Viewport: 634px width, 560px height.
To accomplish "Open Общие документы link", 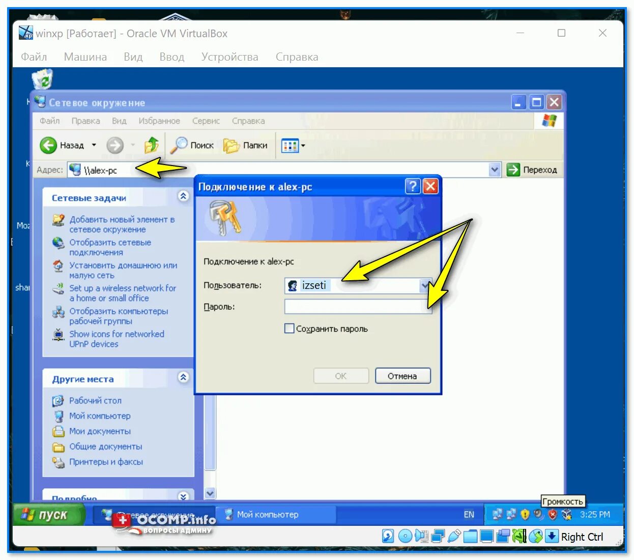I will click(106, 446).
